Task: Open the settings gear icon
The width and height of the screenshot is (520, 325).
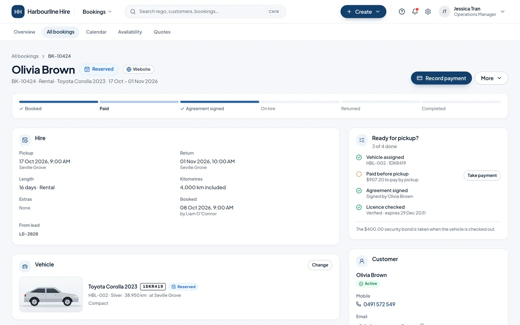Action: tap(428, 12)
